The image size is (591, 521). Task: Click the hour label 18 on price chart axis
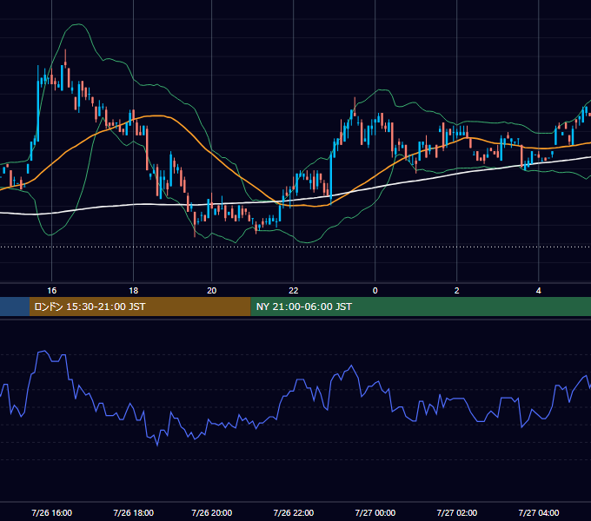pyautogui.click(x=134, y=291)
